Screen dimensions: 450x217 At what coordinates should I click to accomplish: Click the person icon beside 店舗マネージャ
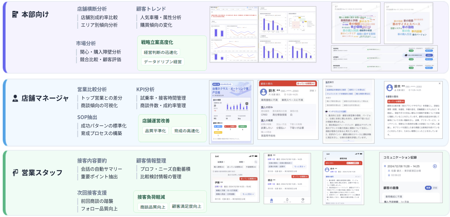(15, 98)
